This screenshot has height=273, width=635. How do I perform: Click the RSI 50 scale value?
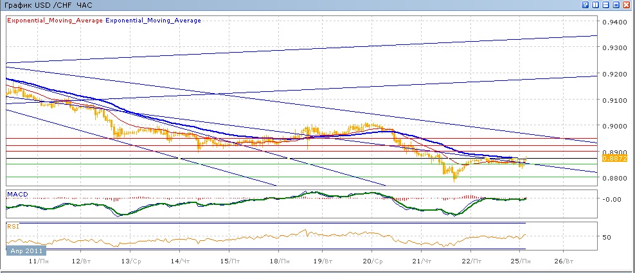coord(607,237)
